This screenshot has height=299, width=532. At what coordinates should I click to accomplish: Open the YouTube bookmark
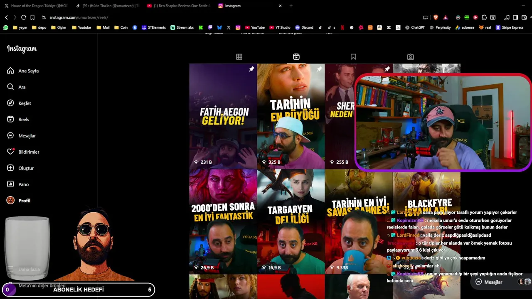(x=255, y=27)
